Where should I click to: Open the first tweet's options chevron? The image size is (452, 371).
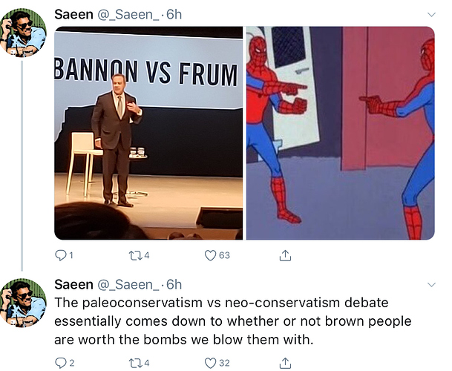coord(431,14)
